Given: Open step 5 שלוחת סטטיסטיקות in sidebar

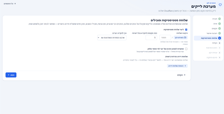Looking at the screenshot, I should click(x=208, y=38).
